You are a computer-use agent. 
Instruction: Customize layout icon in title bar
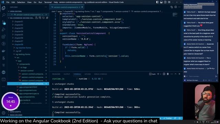coord(169,2)
